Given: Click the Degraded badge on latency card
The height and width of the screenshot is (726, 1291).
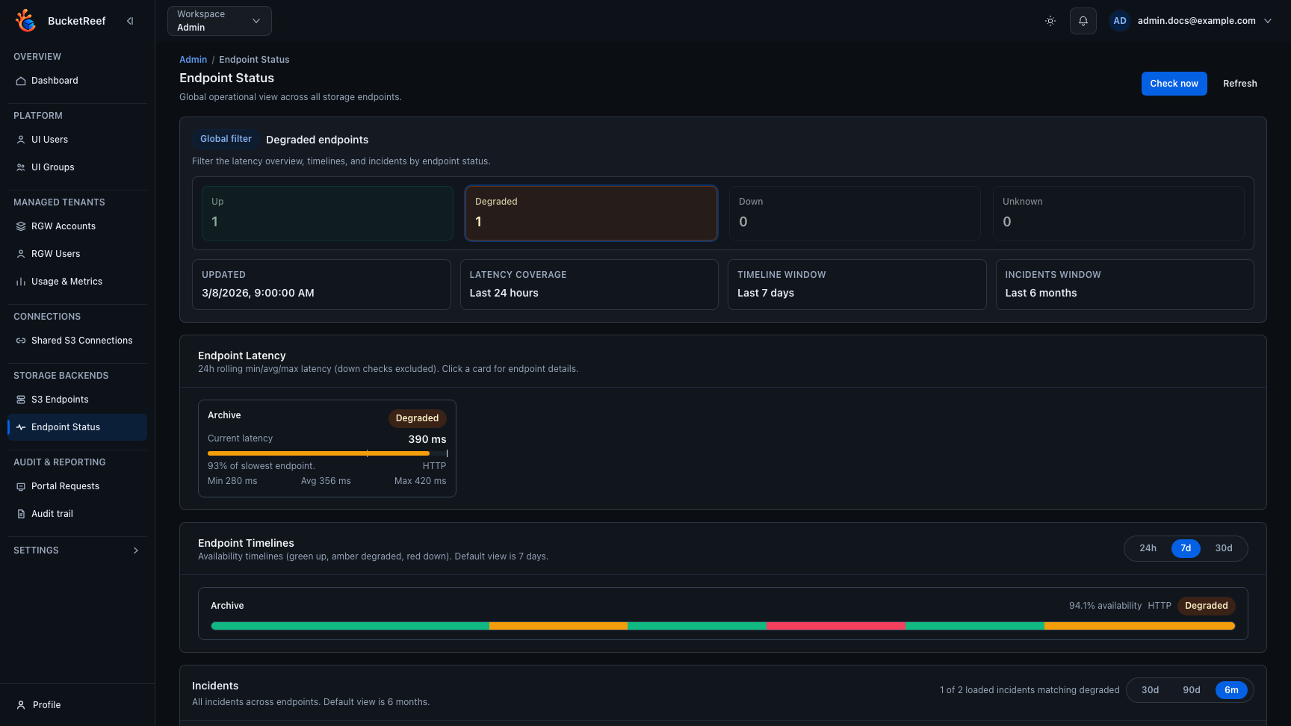Looking at the screenshot, I should (x=417, y=418).
